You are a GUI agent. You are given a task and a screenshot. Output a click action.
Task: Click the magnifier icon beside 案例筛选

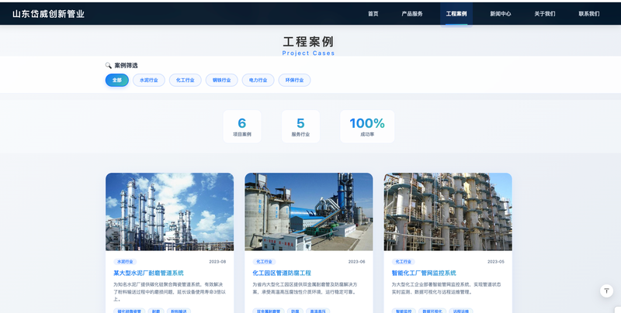109,65
